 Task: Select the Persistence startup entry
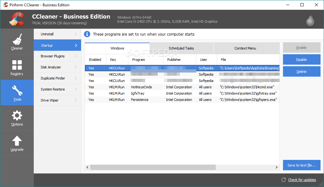[x=182, y=100]
